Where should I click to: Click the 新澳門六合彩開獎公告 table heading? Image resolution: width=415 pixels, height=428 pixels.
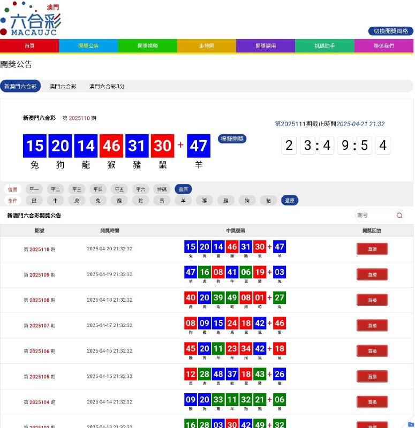[34, 216]
